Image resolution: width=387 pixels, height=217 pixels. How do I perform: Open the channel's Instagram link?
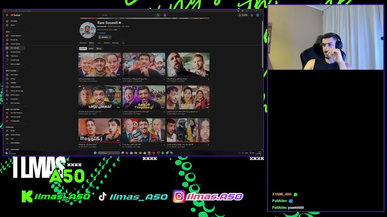102,33
